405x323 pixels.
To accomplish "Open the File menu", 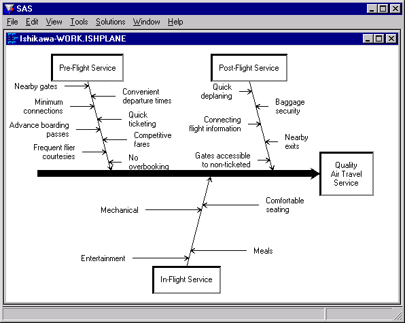I will click(x=12, y=22).
